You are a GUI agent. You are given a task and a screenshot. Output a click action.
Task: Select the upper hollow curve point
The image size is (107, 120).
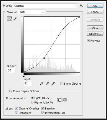(x=63, y=29)
